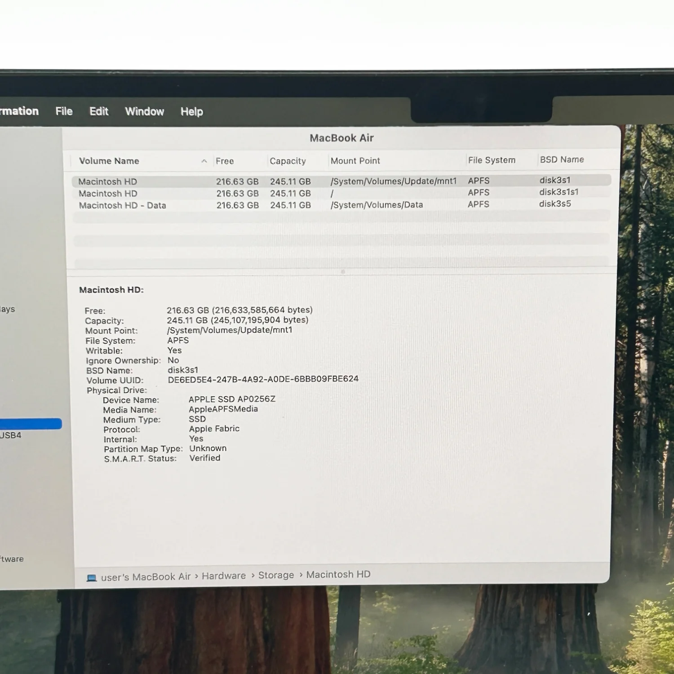
Task: Click the Capacity value in the disk3s5 row
Action: coord(290,205)
